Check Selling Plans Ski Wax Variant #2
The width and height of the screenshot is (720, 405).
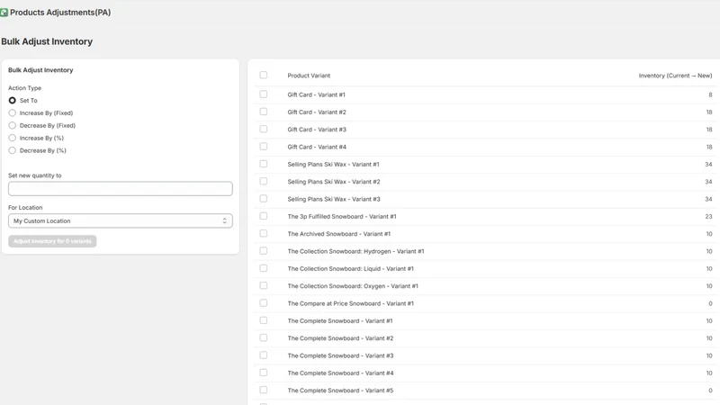pos(263,182)
